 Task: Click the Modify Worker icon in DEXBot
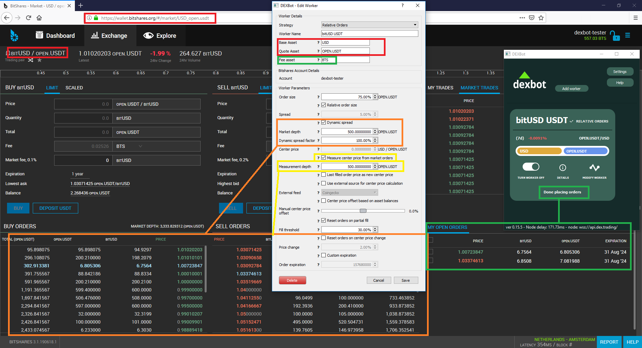coord(594,167)
